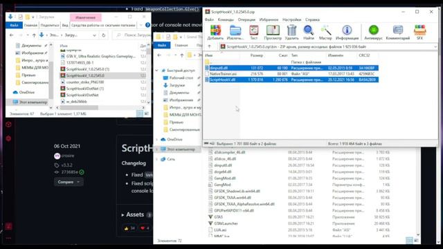
Task: Open Операции menu in WinRAR
Action: click(x=246, y=19)
